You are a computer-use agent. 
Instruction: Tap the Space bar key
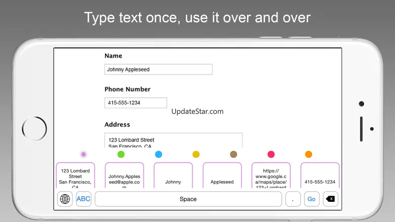click(x=188, y=199)
